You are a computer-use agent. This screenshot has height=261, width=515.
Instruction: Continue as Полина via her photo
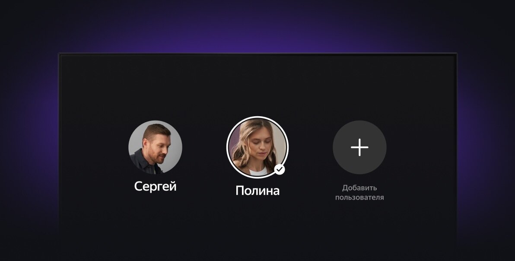point(257,147)
